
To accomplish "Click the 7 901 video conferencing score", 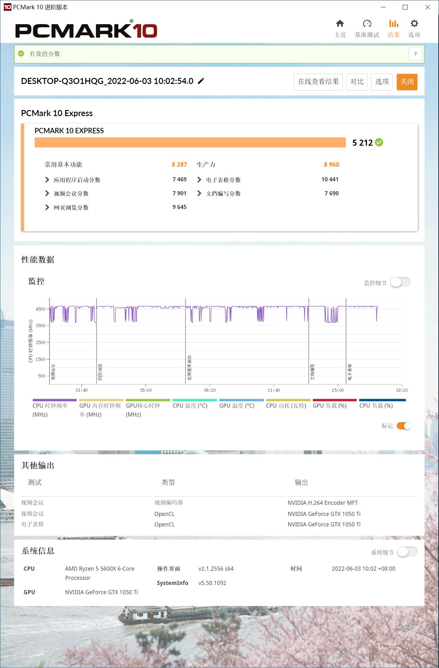I will click(x=179, y=193).
